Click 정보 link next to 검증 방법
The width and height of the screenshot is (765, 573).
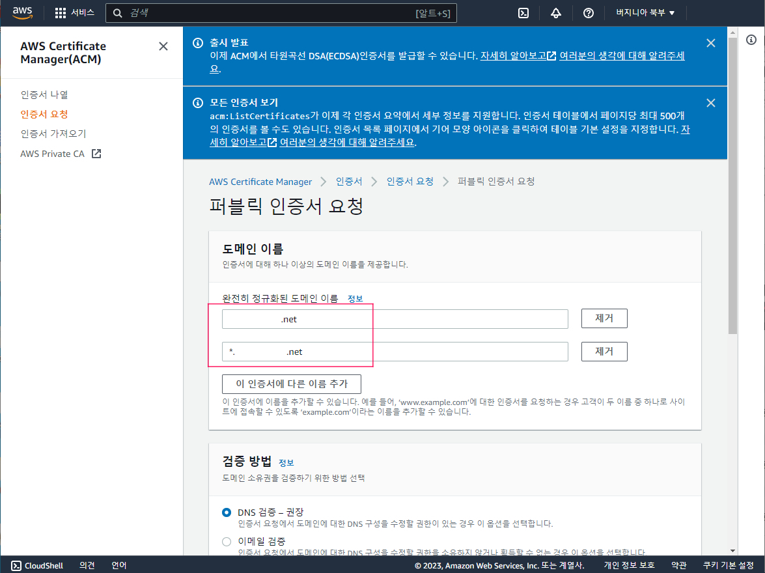click(x=286, y=463)
